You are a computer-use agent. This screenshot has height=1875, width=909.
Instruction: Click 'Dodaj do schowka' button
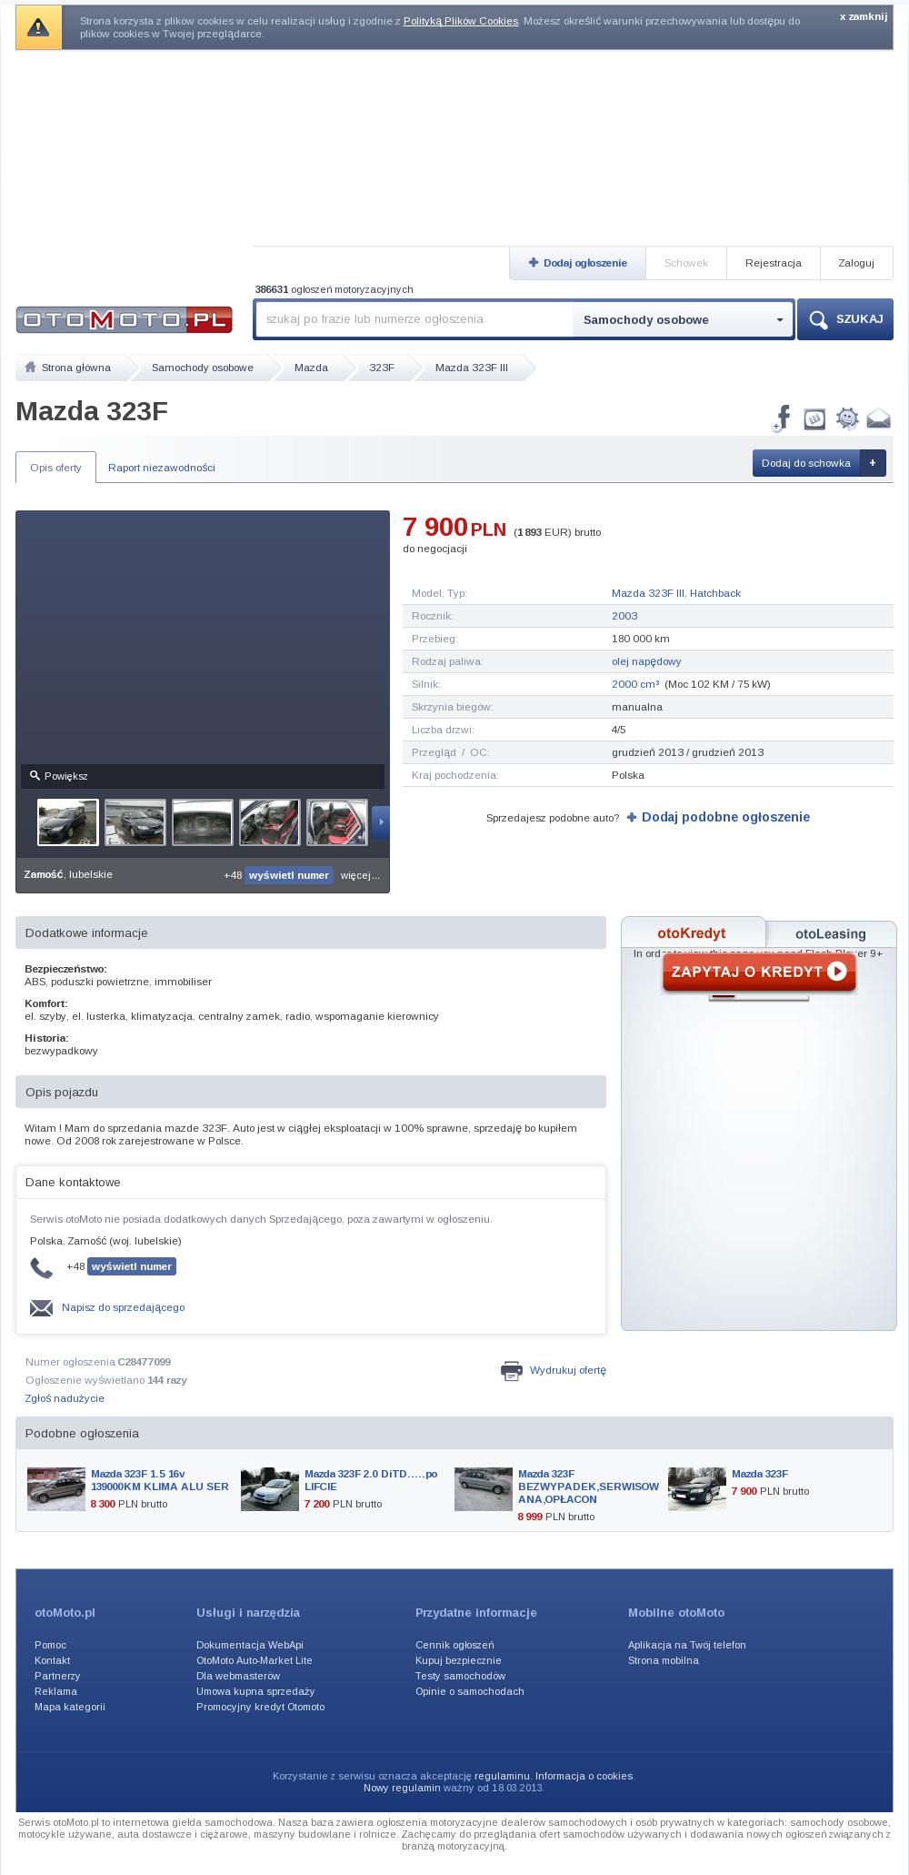(x=806, y=463)
